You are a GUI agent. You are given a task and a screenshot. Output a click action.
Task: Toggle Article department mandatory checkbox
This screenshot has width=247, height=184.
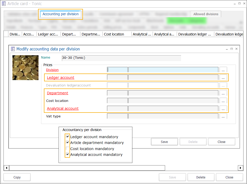[x=67, y=143]
